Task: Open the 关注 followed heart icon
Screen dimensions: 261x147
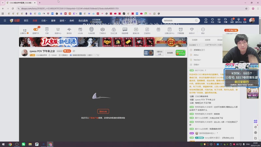Action: point(212,21)
